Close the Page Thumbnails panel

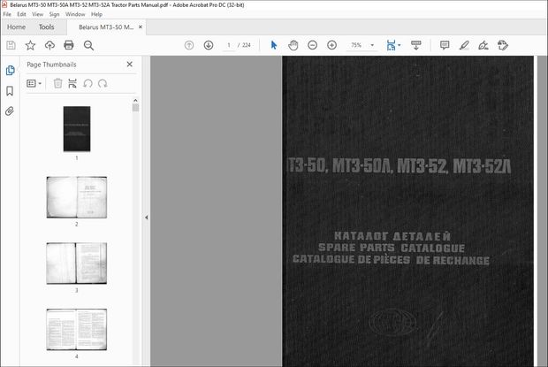[x=130, y=65]
